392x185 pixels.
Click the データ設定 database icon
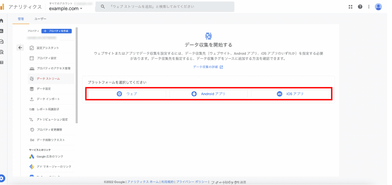[32, 89]
